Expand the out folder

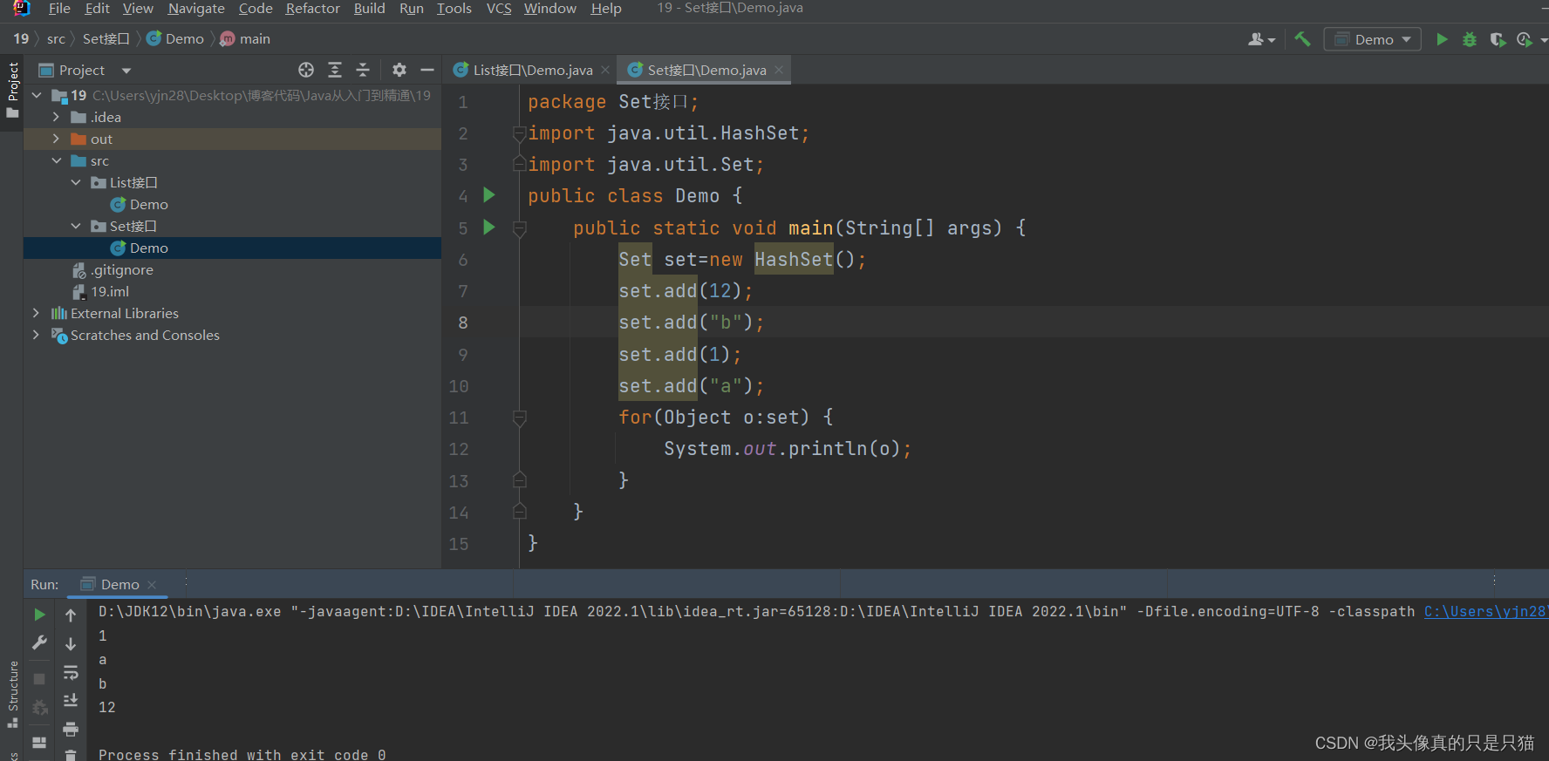[x=56, y=139]
